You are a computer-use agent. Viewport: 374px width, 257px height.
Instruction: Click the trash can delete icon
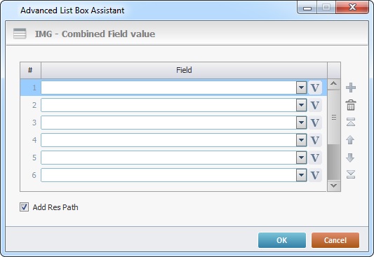[351, 105]
